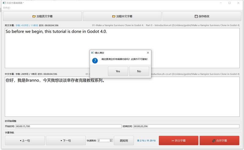Click the blue question mark dialog icon

95,61
